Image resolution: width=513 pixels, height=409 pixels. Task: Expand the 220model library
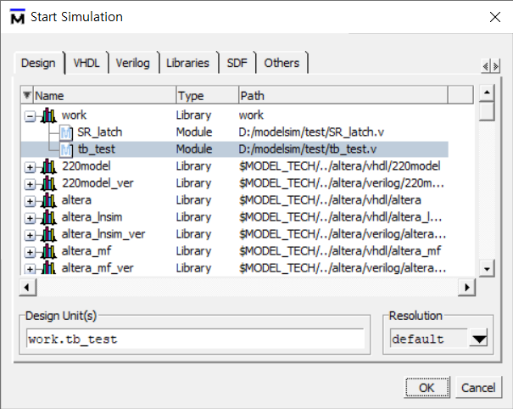pos(30,167)
